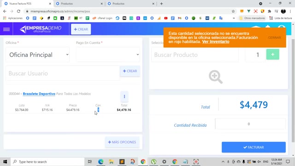Open the Chrome three-dot menu
This screenshot has width=295, height=166.
coord(290,11)
